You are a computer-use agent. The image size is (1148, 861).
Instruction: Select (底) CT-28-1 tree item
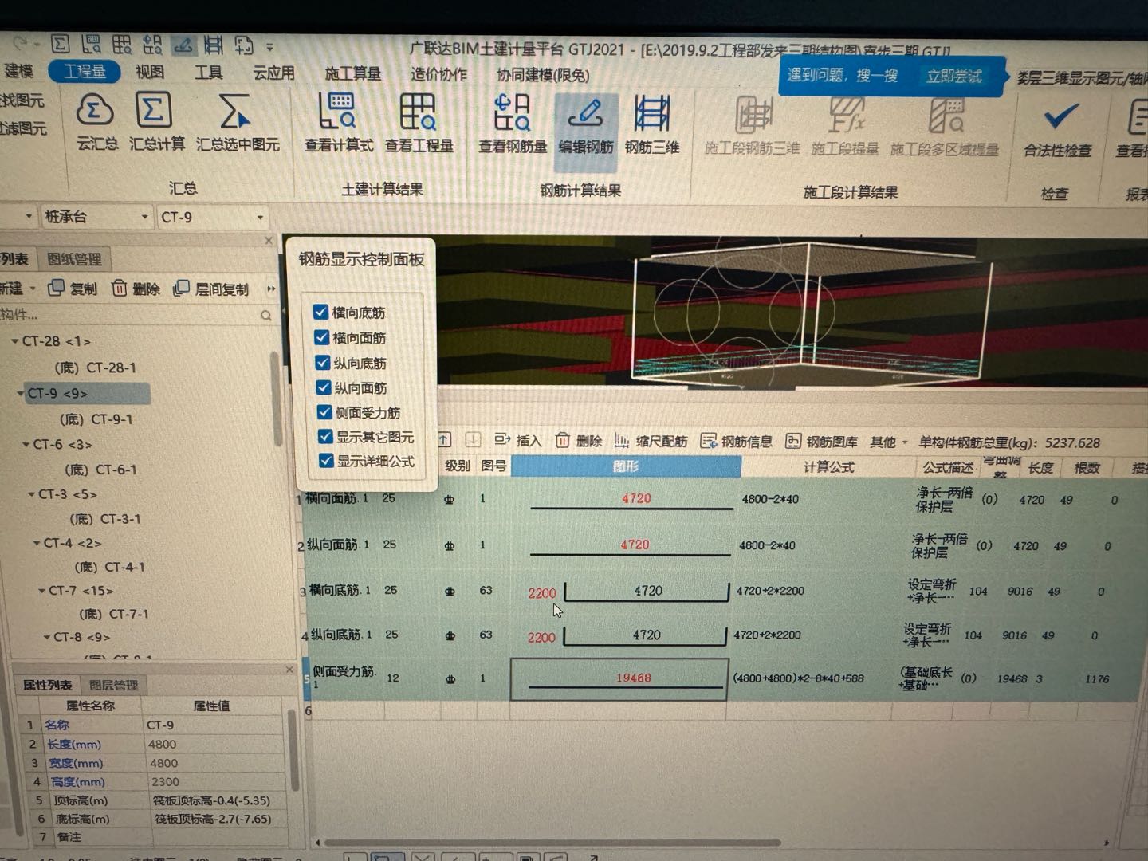coord(95,368)
